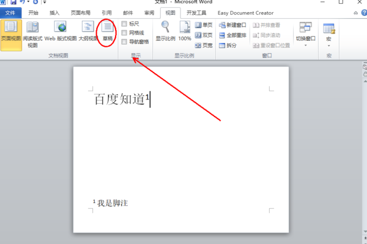Click the 宏 macros icon
Image resolution: width=367 pixels, height=244 pixels.
point(329,29)
